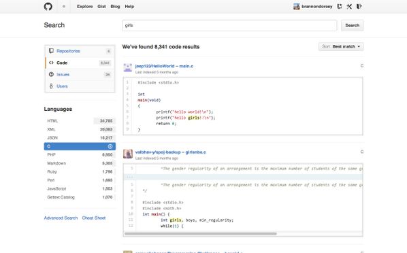The image size is (407, 253).
Task: Open the GitHub home logo
Action: coord(48,7)
